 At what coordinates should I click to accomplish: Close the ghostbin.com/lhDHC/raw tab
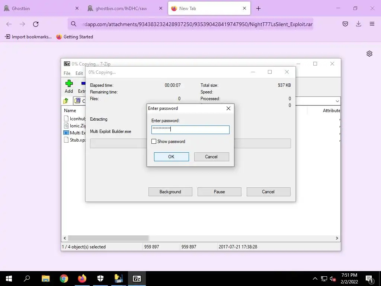pos(161,9)
